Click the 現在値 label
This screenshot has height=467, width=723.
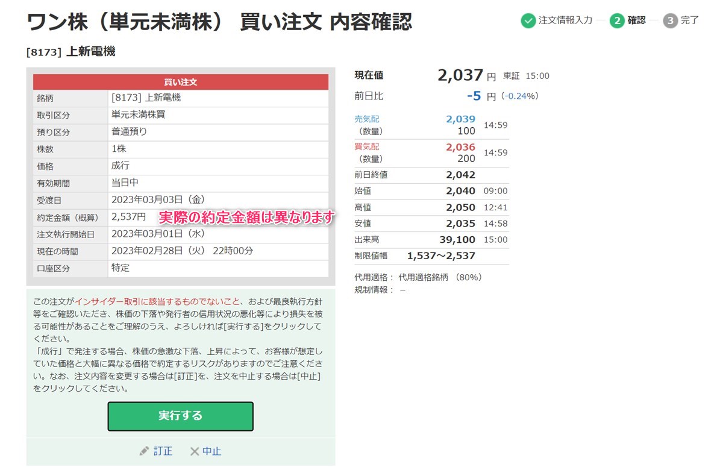click(369, 75)
